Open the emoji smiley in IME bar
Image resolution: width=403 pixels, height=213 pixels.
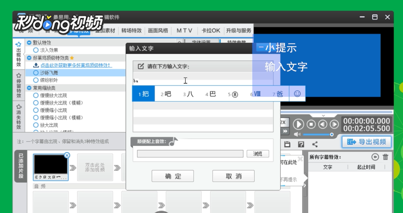297,94
